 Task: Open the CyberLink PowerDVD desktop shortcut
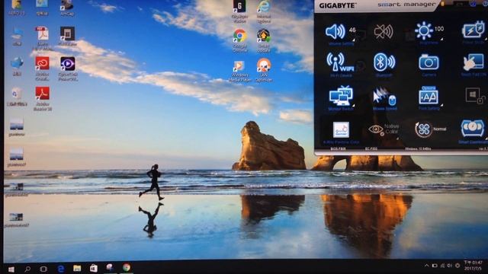[x=68, y=64]
